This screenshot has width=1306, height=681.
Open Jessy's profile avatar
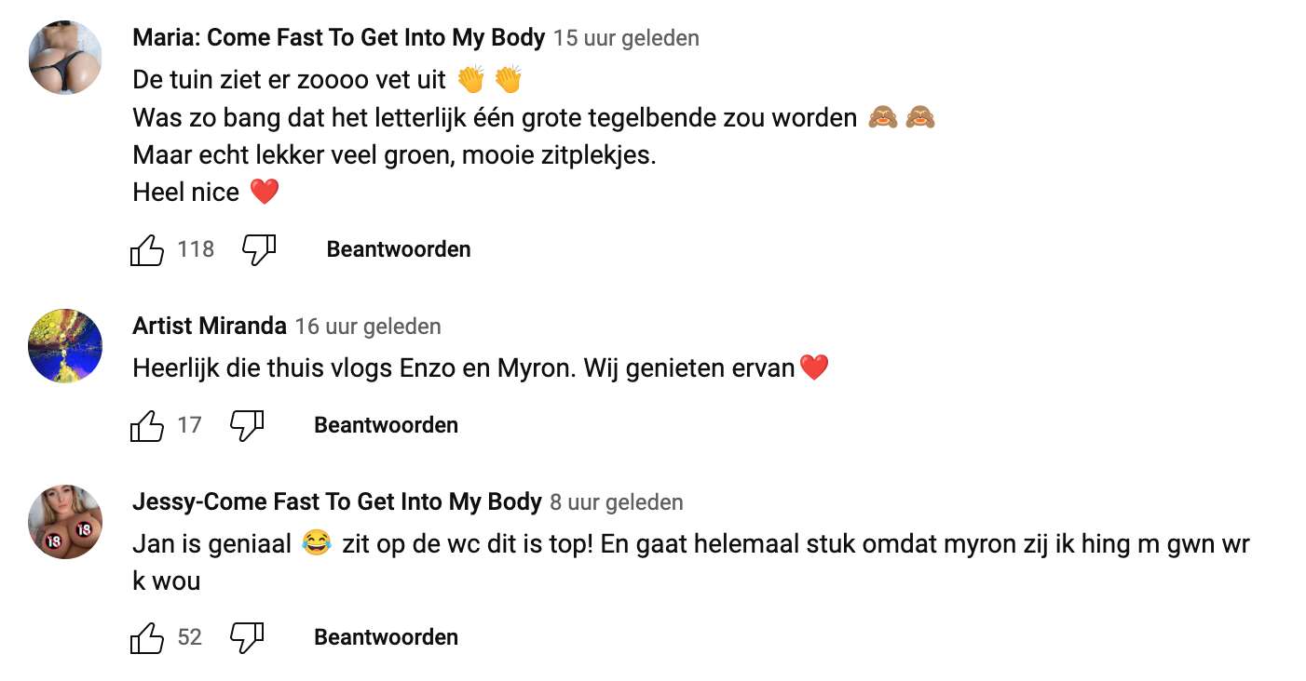(x=65, y=521)
